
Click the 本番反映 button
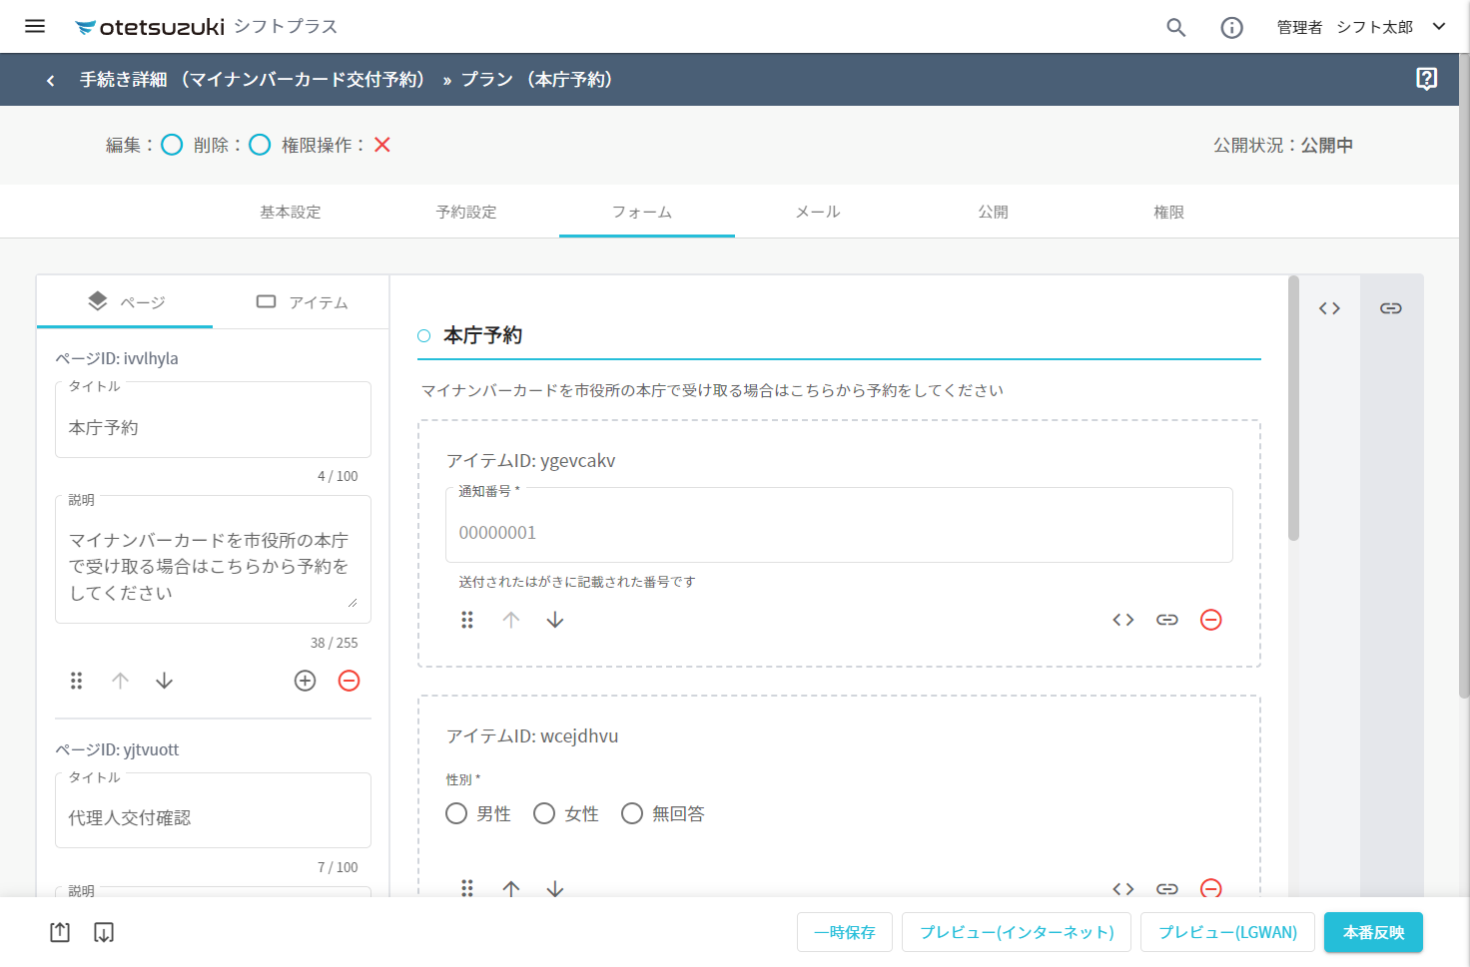1374,932
